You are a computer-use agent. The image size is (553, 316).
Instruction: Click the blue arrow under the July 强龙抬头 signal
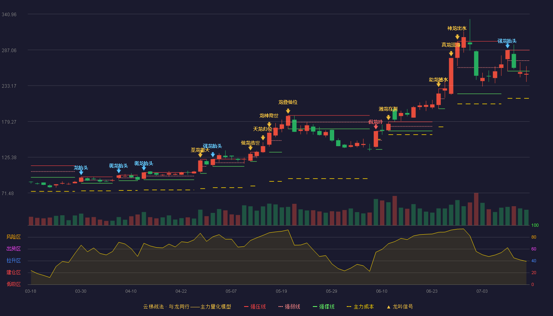(x=508, y=46)
